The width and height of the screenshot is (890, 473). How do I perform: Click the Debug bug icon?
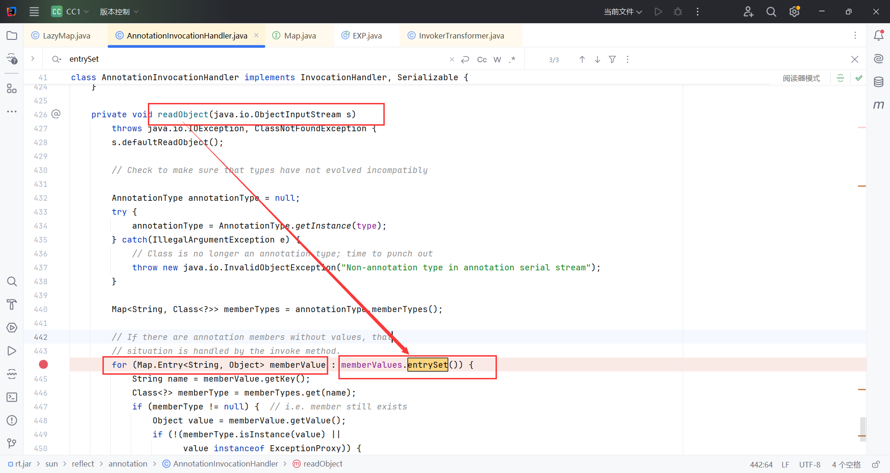click(678, 12)
